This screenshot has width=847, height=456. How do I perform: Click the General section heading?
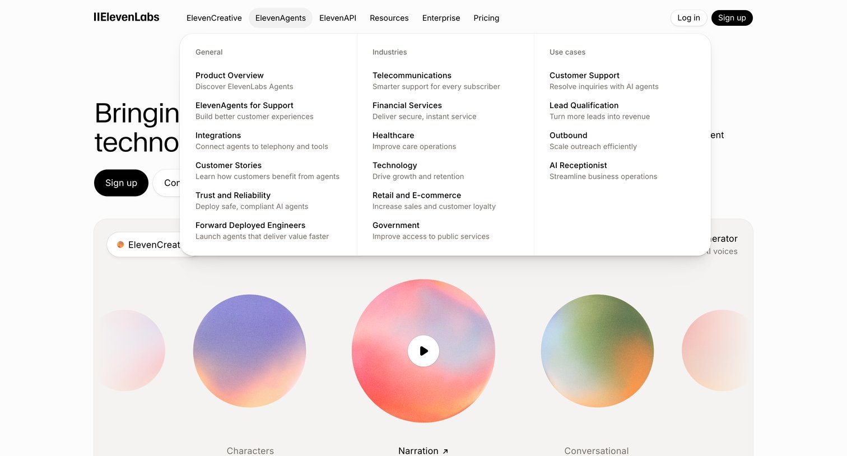pos(209,52)
